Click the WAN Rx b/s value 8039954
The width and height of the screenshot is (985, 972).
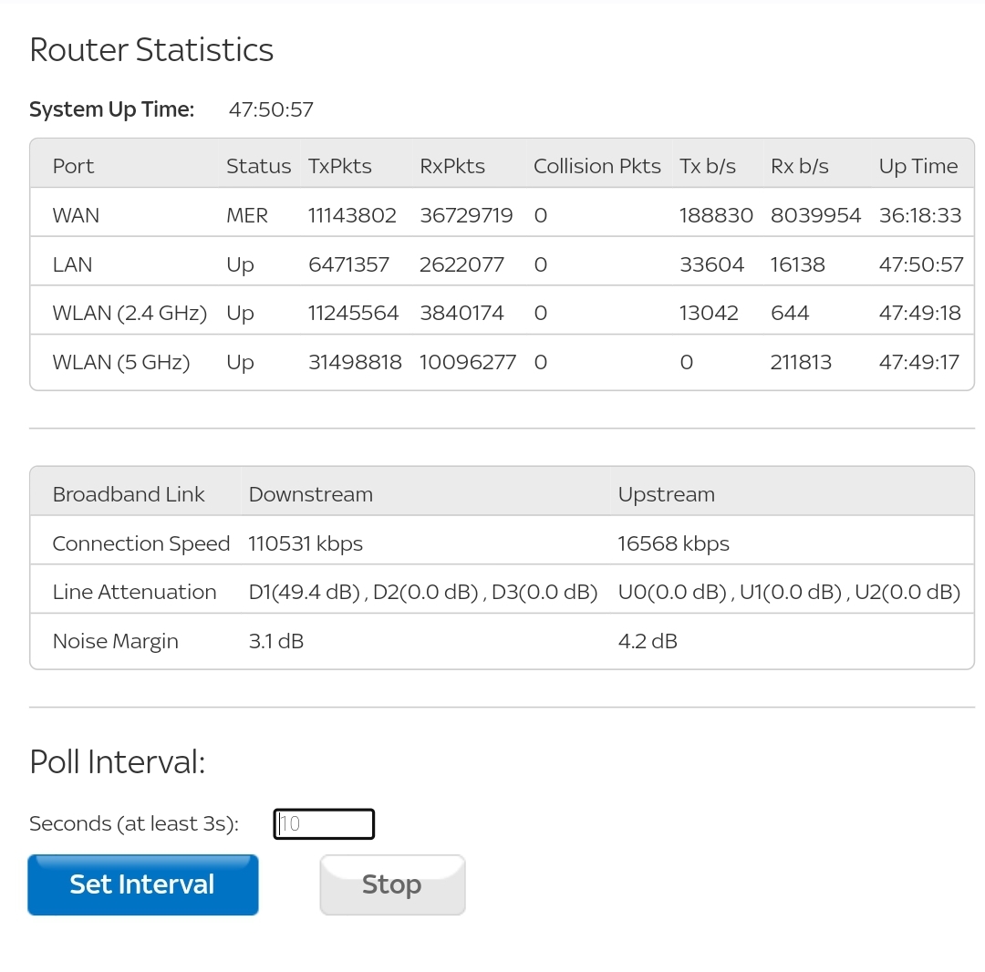[x=815, y=216]
